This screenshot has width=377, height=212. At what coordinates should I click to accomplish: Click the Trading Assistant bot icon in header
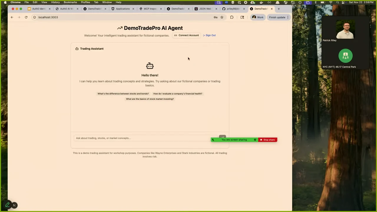77,49
